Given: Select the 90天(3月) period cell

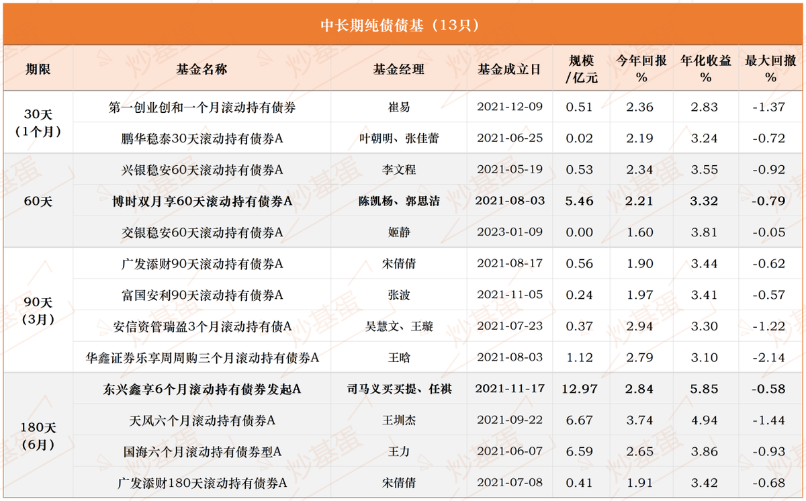Looking at the screenshot, I should [x=38, y=311].
